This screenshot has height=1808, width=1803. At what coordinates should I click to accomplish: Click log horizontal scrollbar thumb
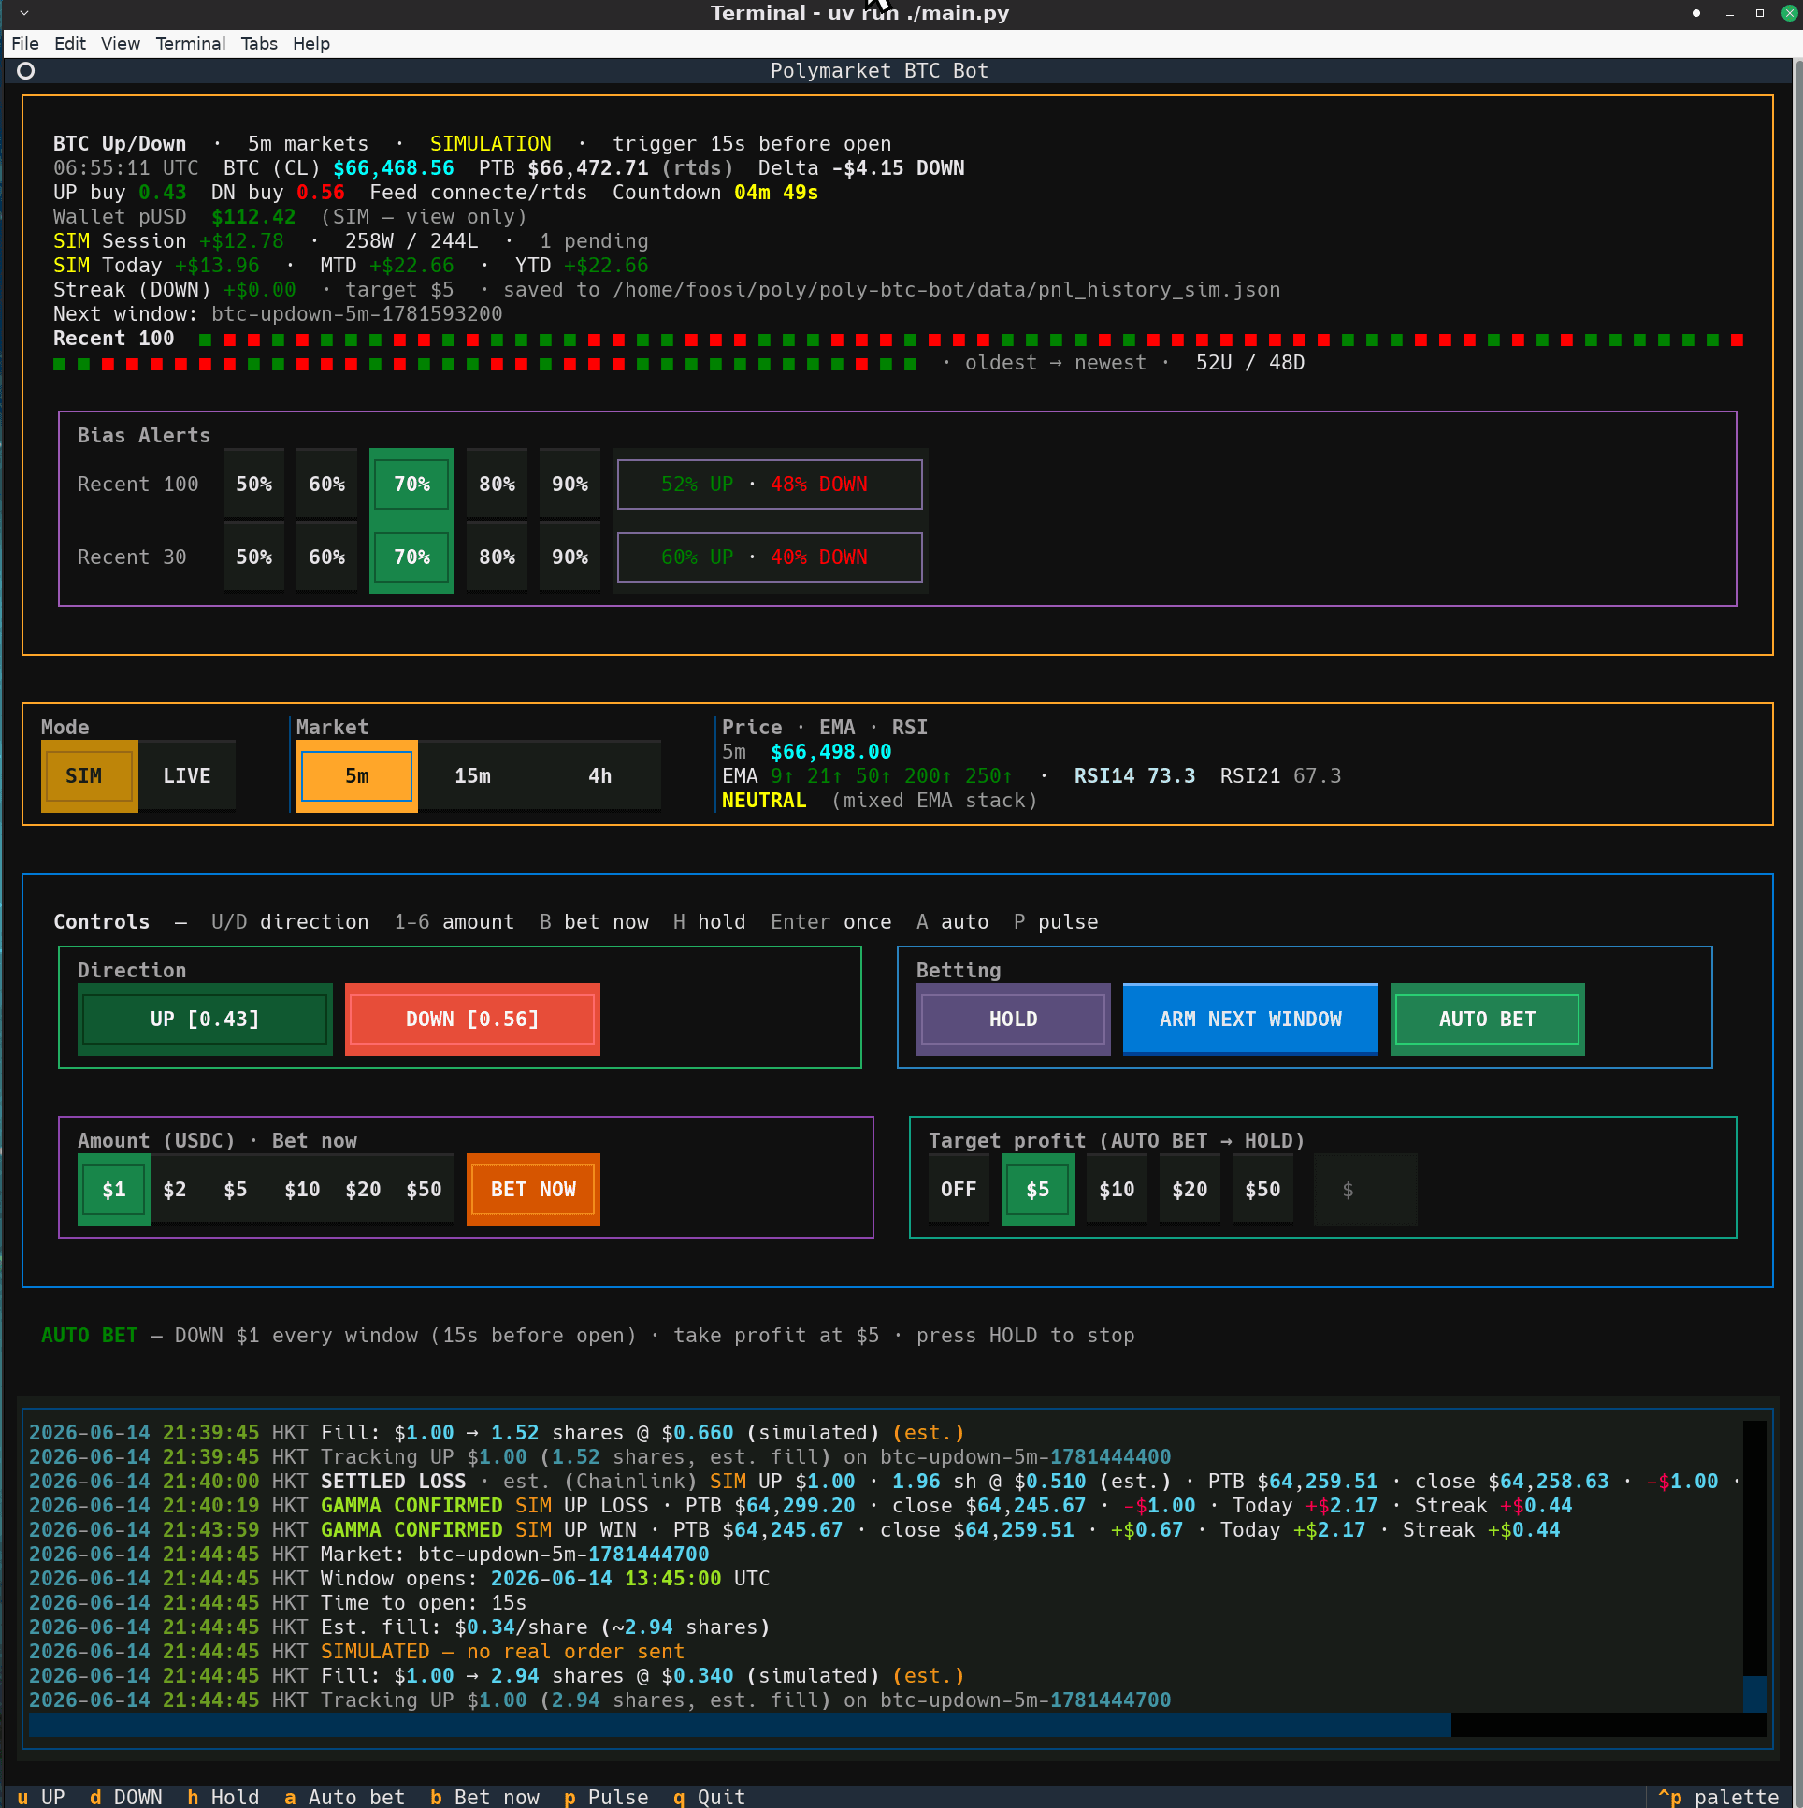coord(739,1725)
